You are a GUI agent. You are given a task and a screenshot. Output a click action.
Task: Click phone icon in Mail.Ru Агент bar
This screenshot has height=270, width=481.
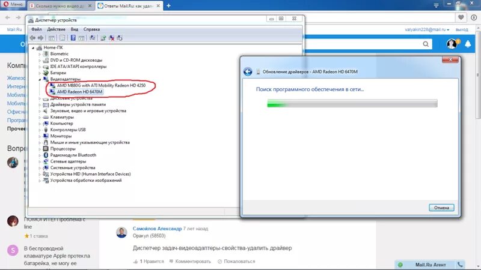pos(460,265)
